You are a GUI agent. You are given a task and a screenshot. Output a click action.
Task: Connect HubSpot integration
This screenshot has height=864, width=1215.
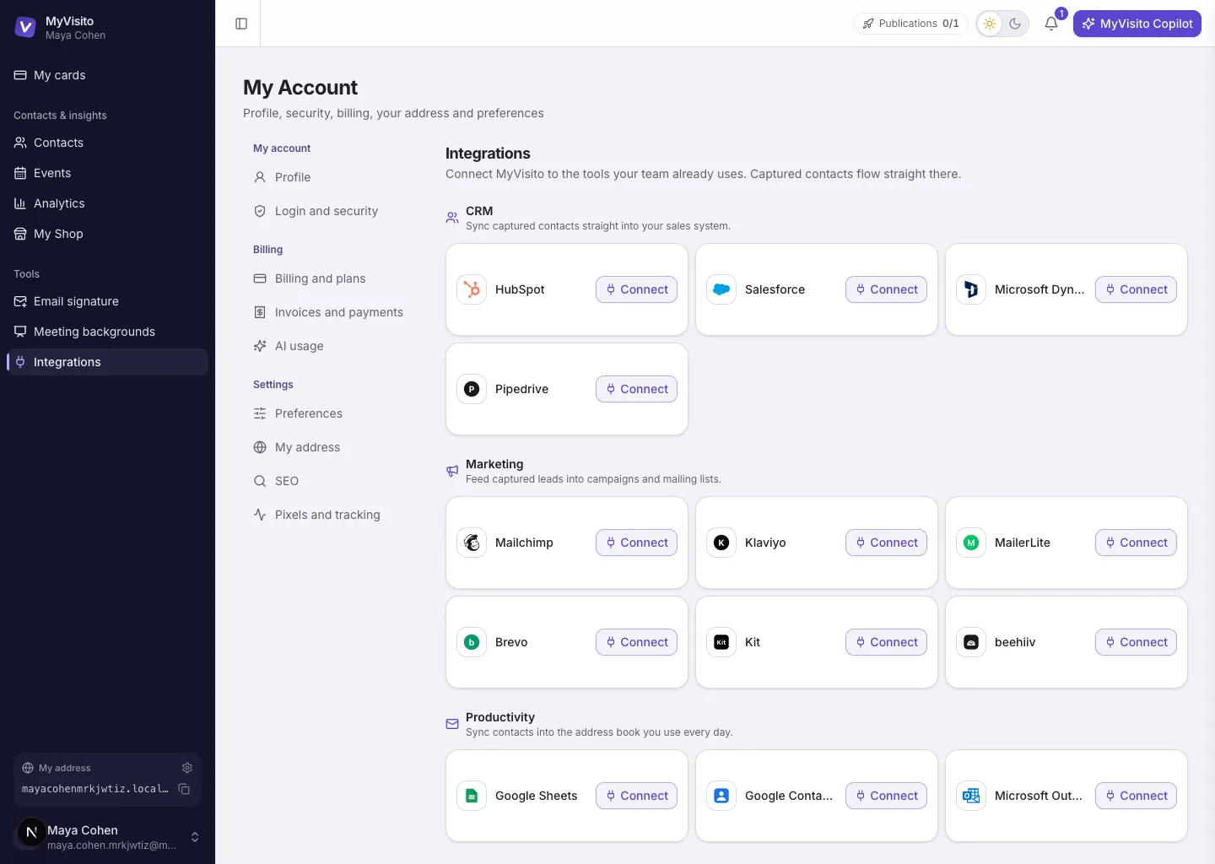[636, 289]
